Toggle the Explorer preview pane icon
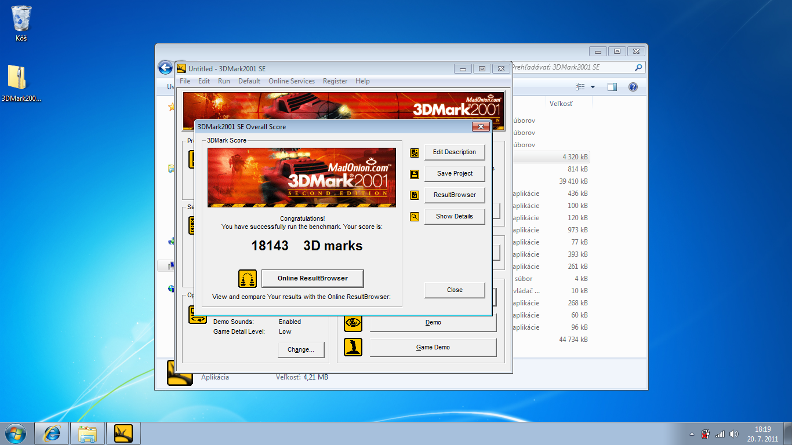 (x=612, y=87)
